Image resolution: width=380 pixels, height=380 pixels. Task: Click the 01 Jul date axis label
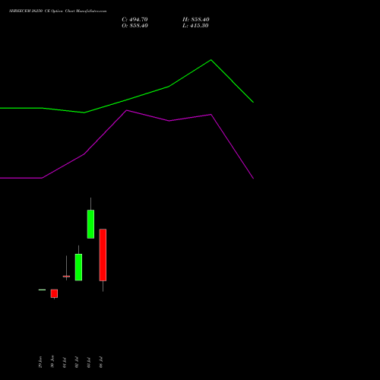tap(65, 363)
